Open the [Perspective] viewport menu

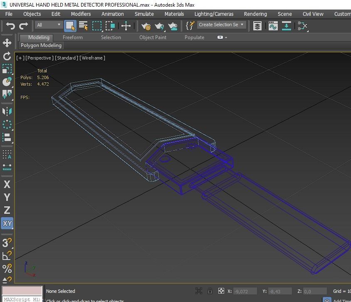pos(40,58)
